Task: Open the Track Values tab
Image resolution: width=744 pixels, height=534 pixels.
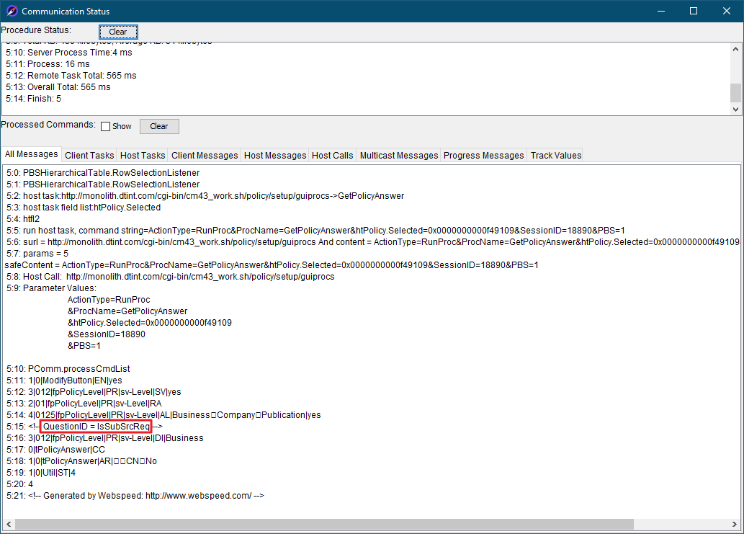Action: click(555, 155)
